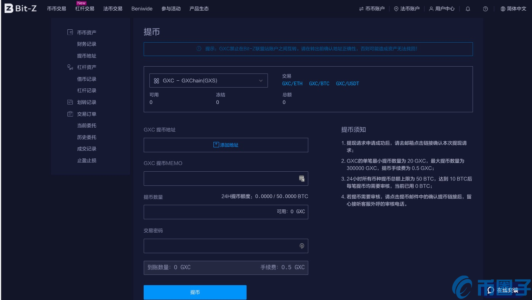Select 划转记录 in sidebar
This screenshot has height=300, width=532.
point(87,102)
